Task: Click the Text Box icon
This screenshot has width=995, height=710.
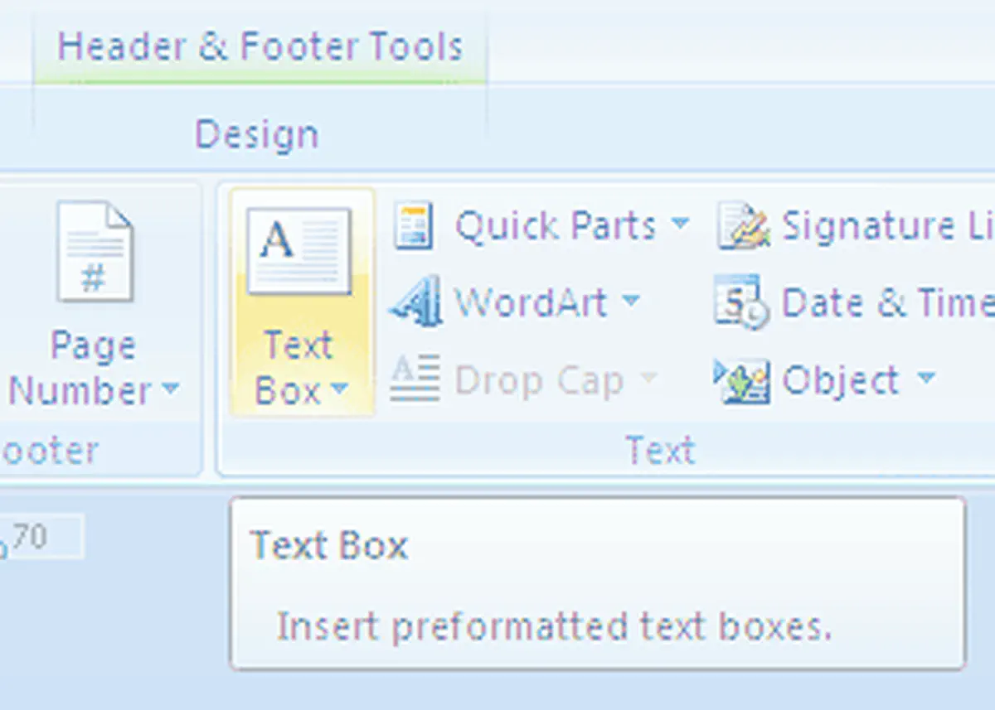Action: coord(299,250)
